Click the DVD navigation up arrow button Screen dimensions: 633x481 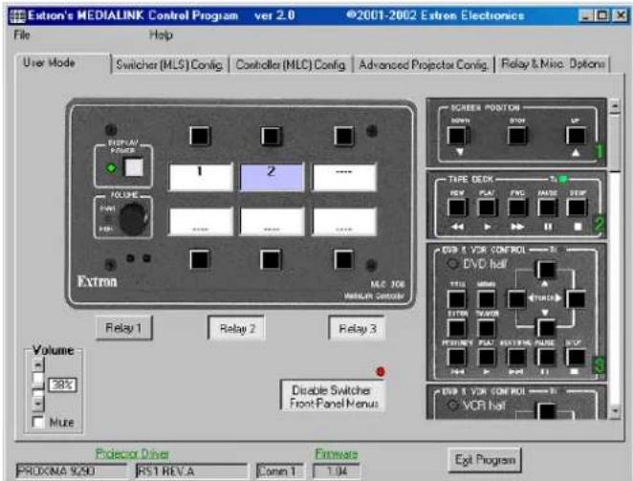[546, 270]
